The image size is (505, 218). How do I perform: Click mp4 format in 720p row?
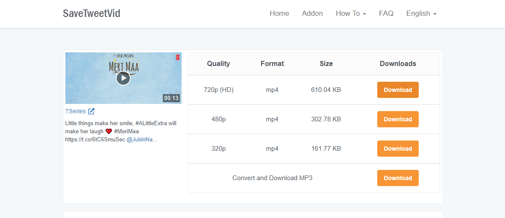272,90
